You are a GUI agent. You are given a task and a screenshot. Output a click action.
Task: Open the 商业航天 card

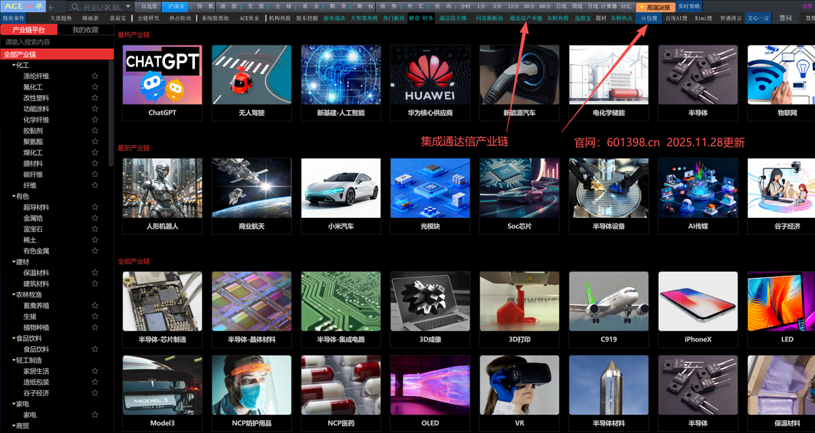(251, 197)
